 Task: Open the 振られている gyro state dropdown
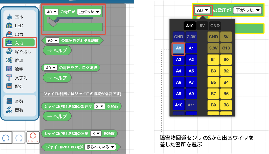point(100,147)
